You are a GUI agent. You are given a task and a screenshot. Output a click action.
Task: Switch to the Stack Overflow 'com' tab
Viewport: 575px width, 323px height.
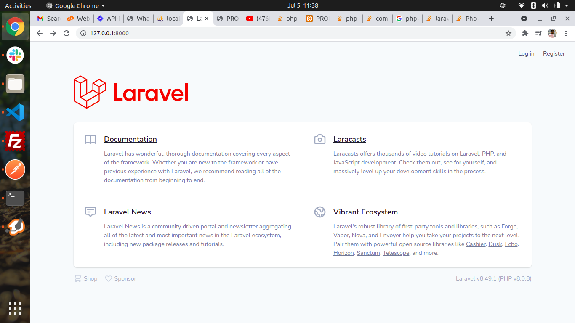(377, 19)
